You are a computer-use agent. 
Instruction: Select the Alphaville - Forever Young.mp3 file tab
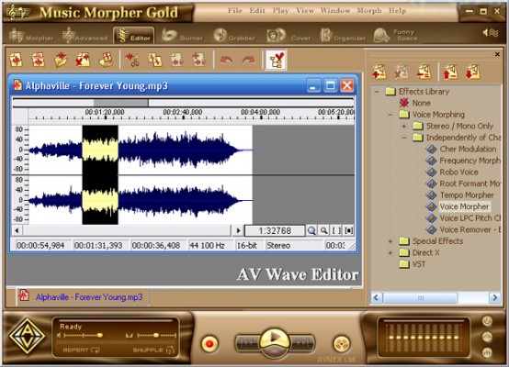pos(82,297)
